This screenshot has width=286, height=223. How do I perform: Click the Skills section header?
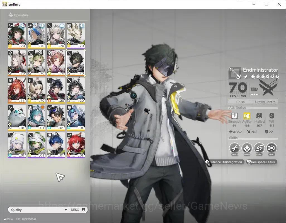point(233,138)
